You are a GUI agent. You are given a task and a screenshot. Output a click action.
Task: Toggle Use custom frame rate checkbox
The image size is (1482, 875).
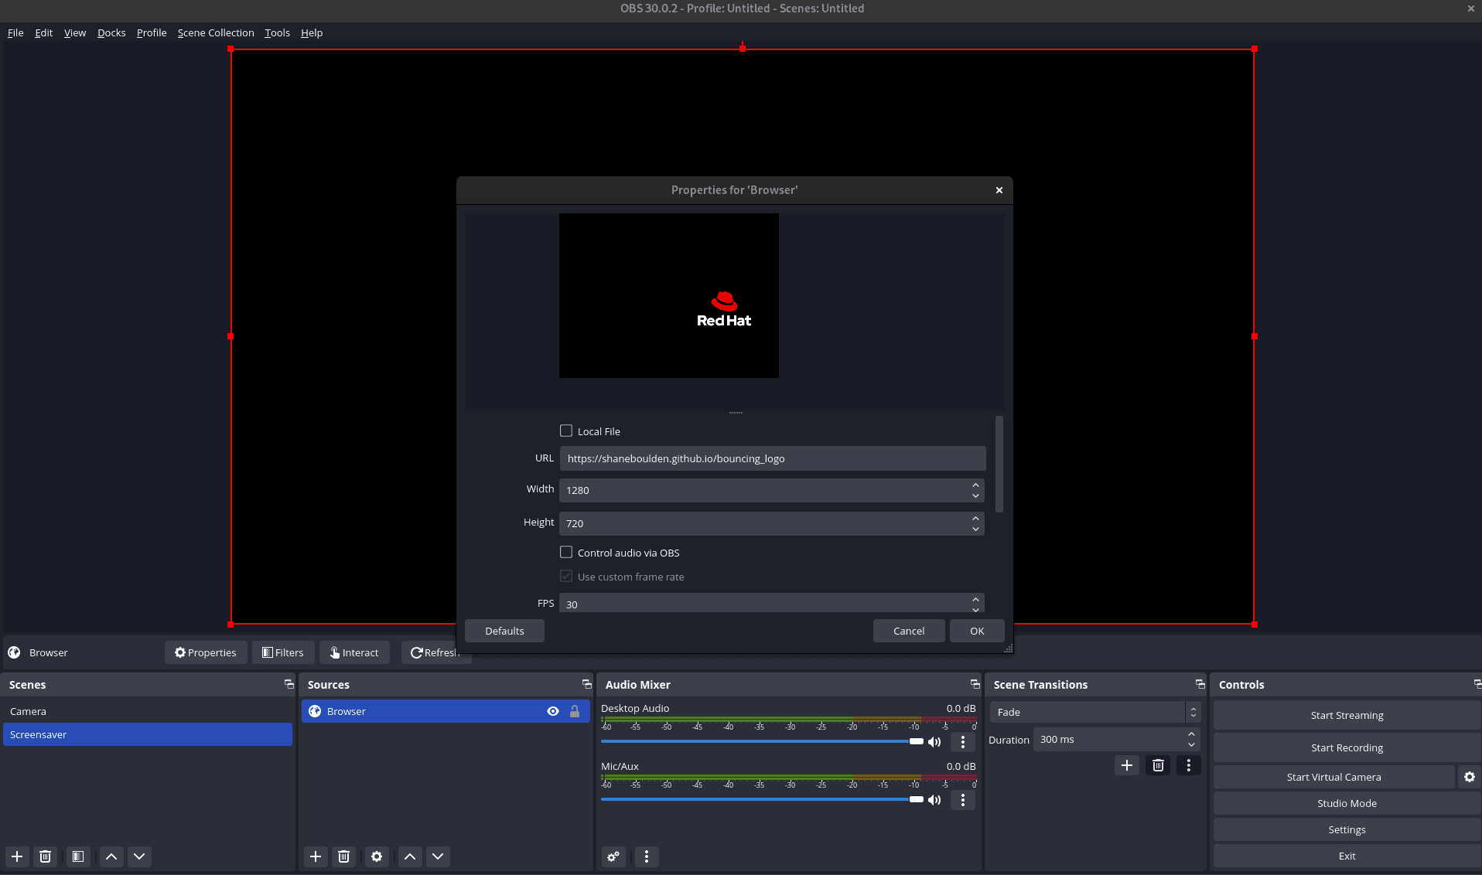click(566, 576)
